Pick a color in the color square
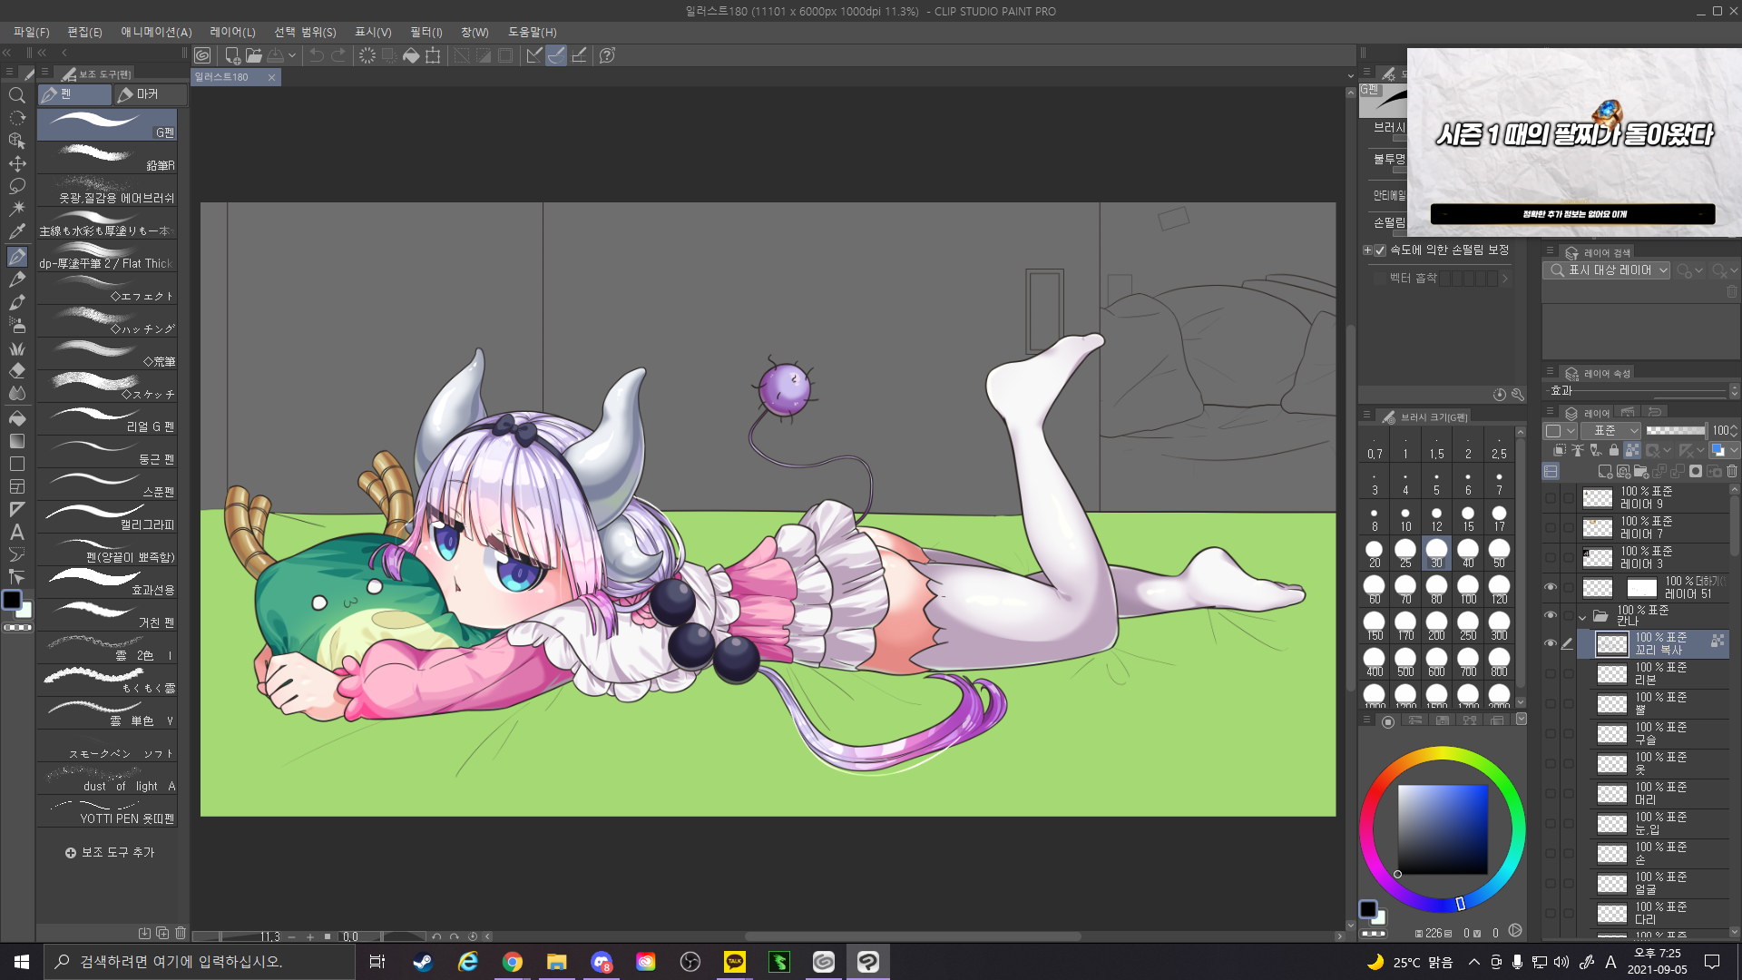This screenshot has height=980, width=1742. pos(1442,828)
